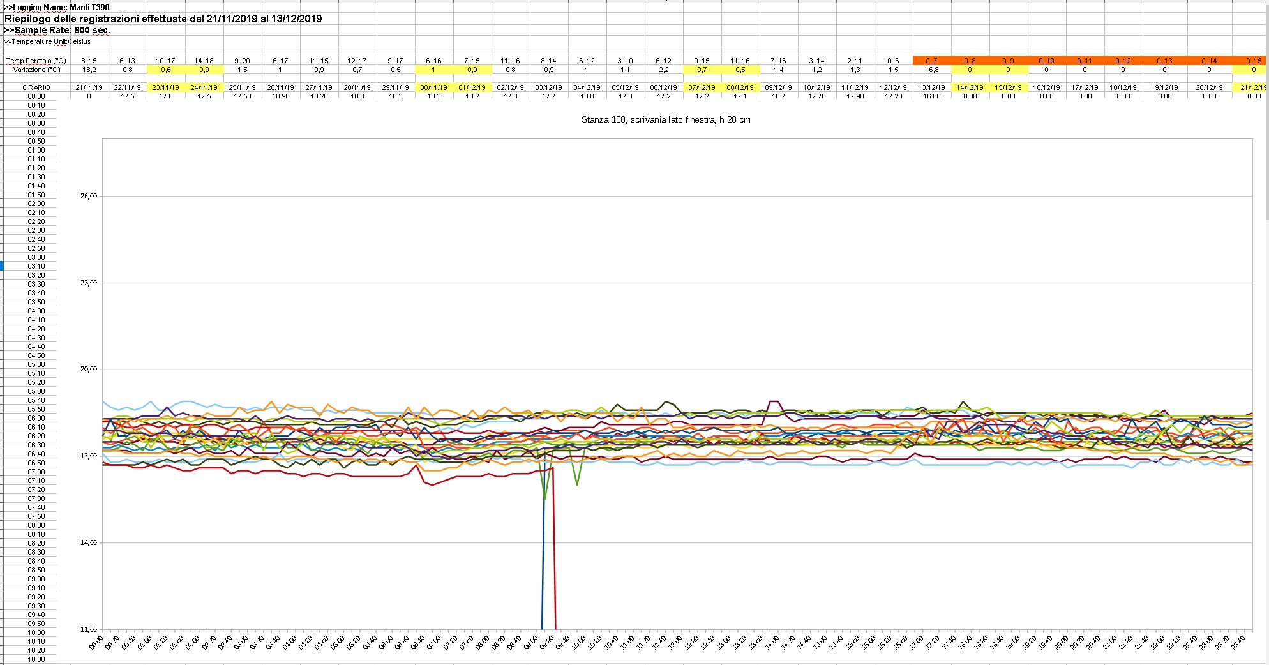Click the ORARIO header cell
Image resolution: width=1269 pixels, height=665 pixels.
click(36, 87)
